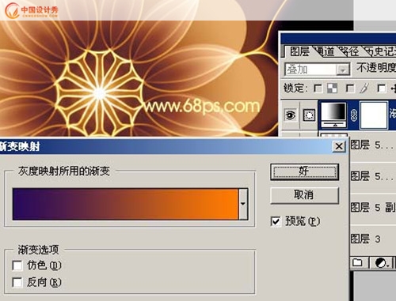Click the 取消 (Cancel) button
This screenshot has height=301, width=396.
click(x=304, y=195)
